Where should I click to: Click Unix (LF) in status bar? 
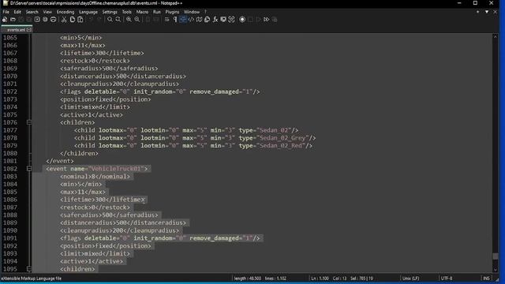click(410, 278)
